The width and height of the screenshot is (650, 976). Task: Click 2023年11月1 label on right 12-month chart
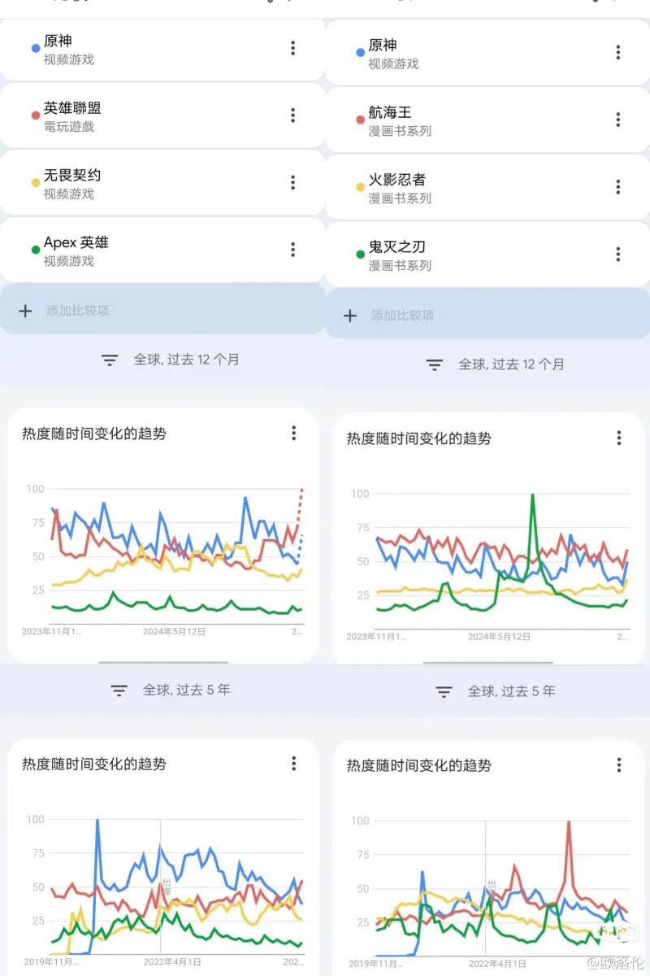[376, 636]
